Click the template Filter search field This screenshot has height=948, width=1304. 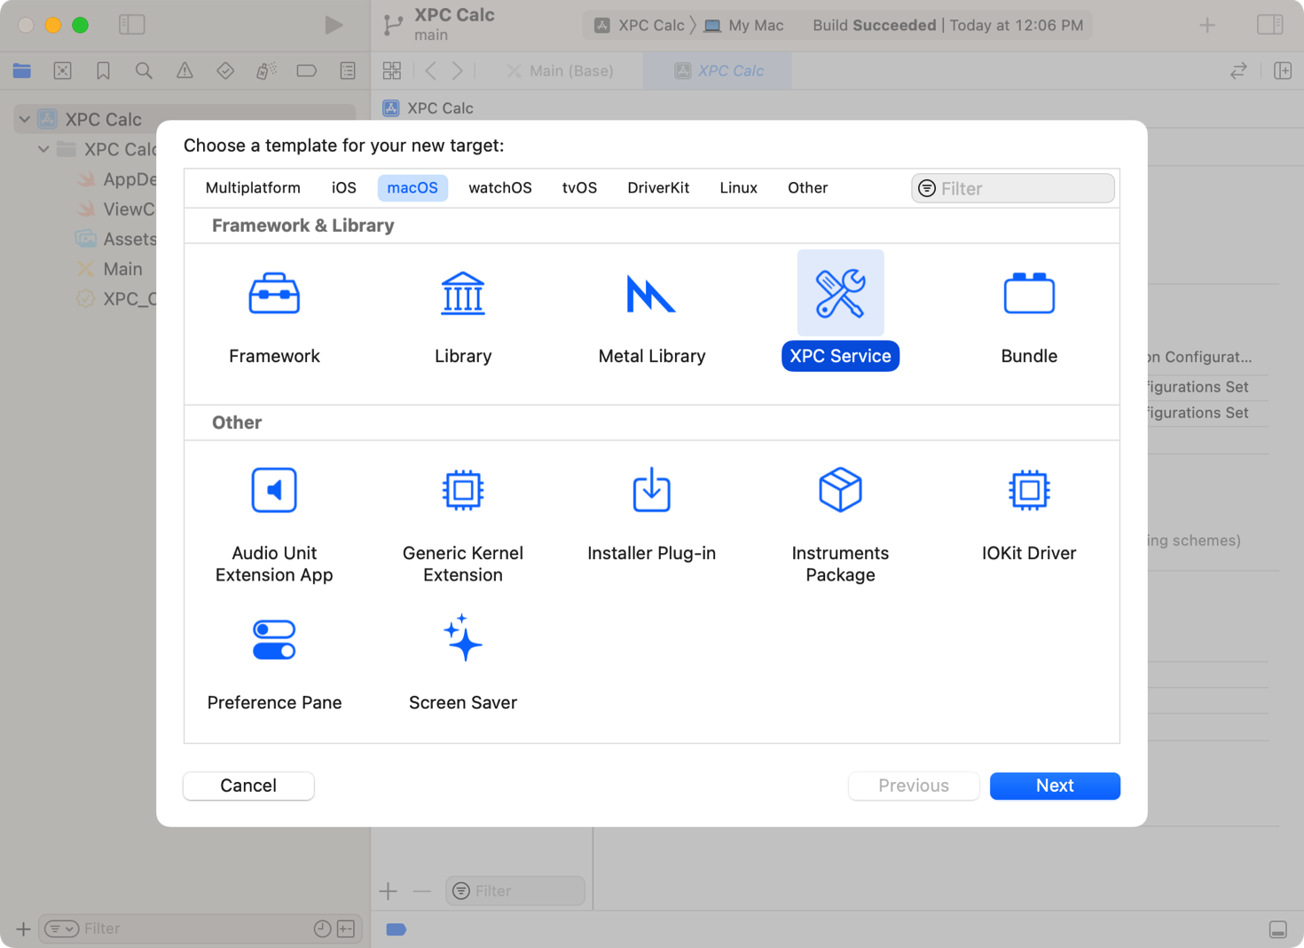pos(1012,187)
